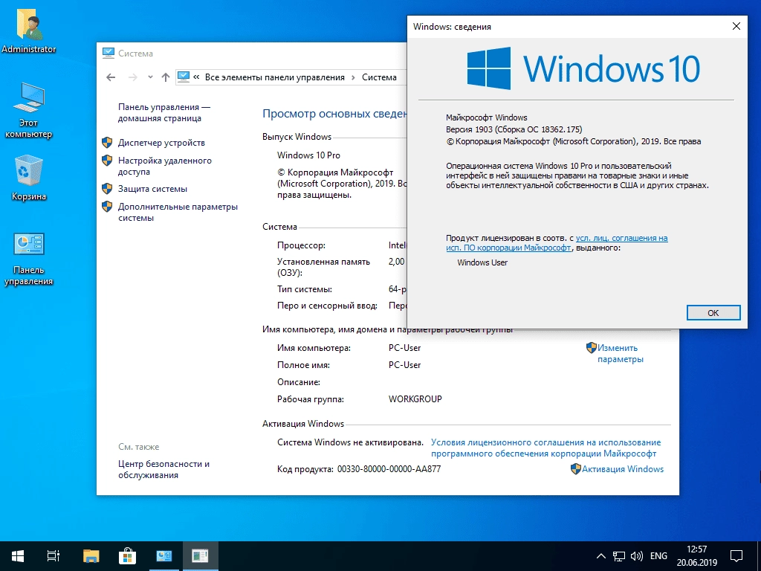Expand the breadcrumb double chevron
761x571 pixels.
click(x=196, y=77)
